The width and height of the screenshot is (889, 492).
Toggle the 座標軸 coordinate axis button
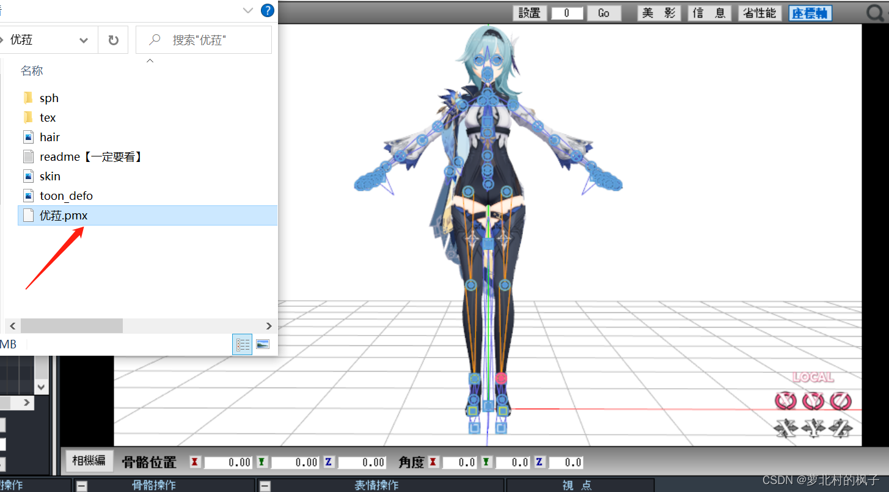[810, 13]
